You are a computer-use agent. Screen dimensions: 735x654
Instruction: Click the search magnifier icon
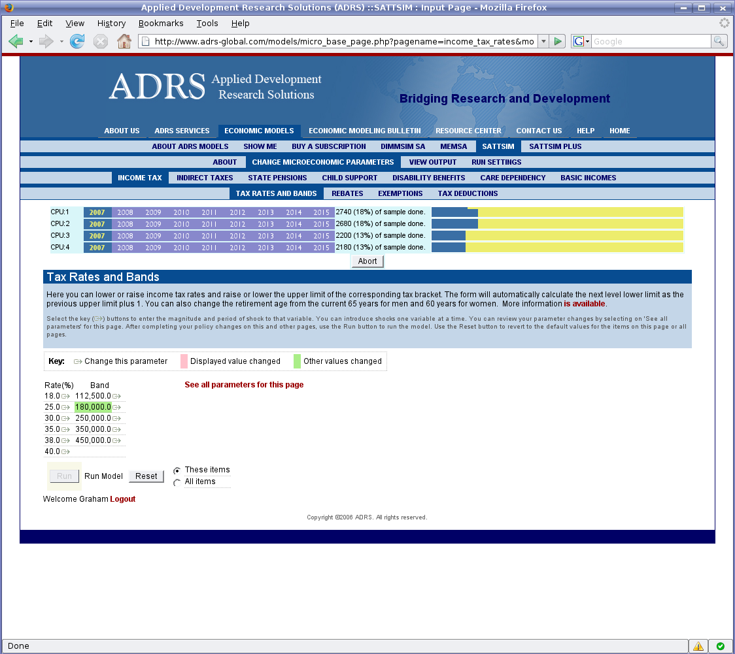pos(719,41)
